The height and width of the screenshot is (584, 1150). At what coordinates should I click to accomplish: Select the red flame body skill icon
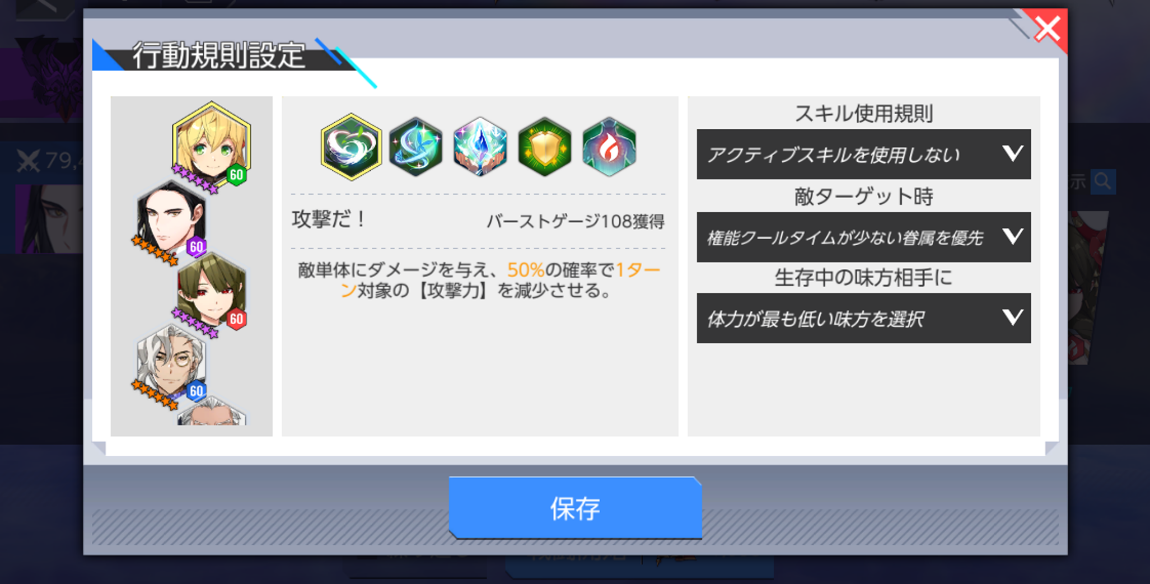[609, 147]
